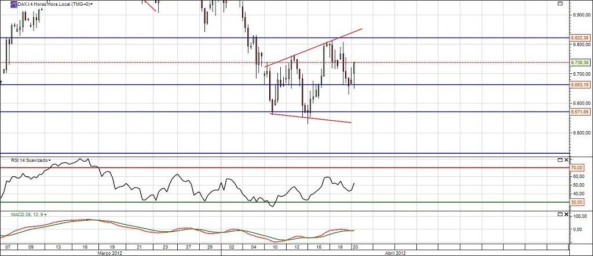Click the DAX chart instrument icon
The image size is (593, 256).
13,4
